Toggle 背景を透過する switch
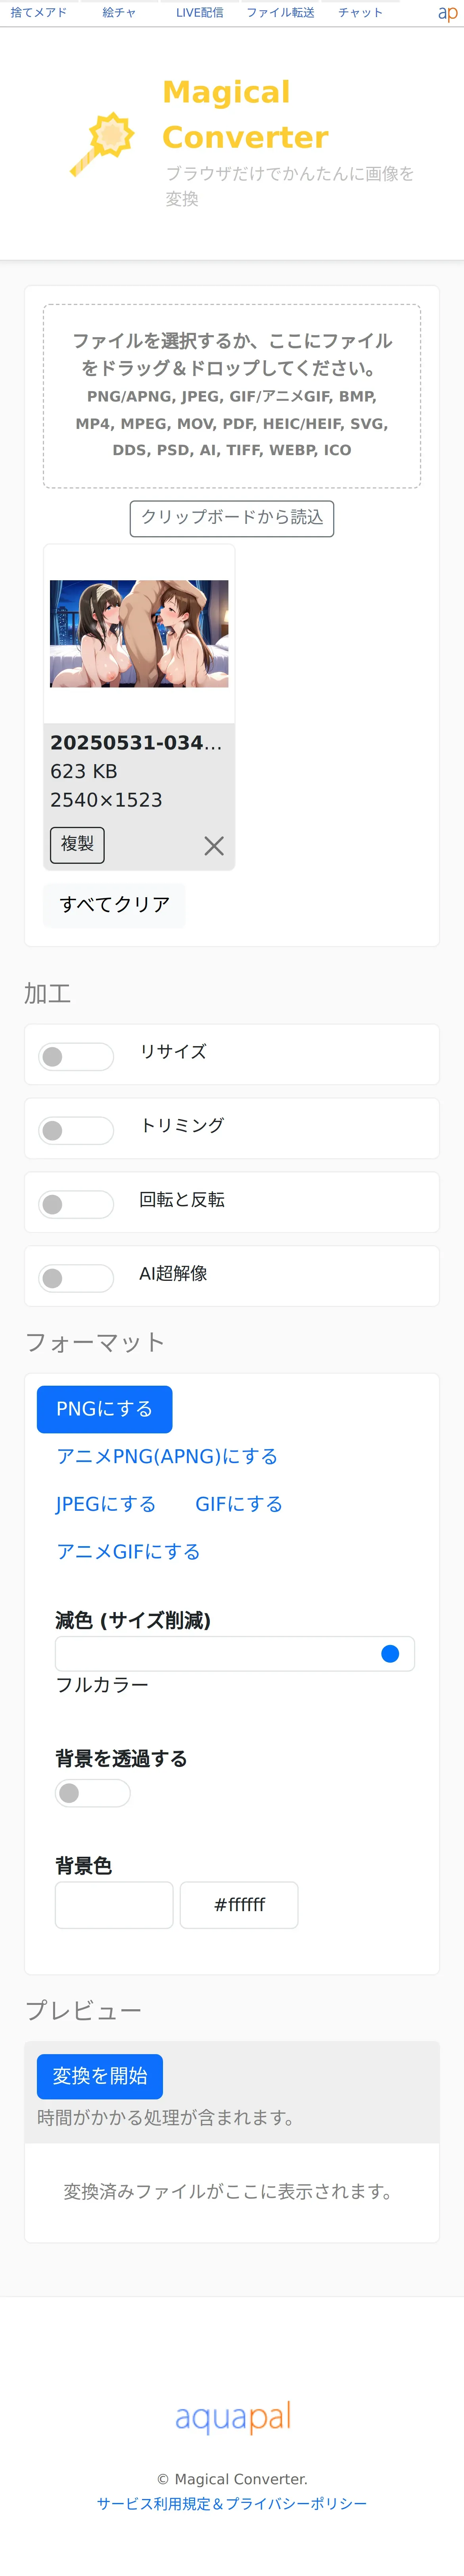 point(93,1793)
